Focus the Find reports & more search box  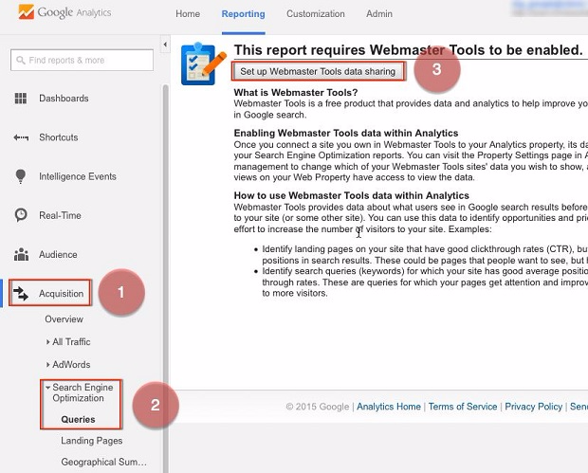[x=82, y=60]
